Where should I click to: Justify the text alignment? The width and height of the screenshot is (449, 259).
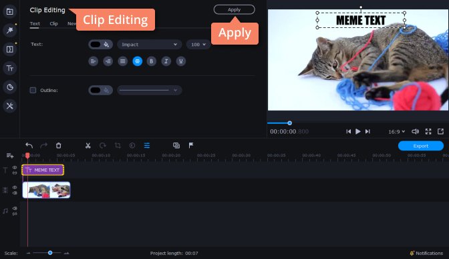pyautogui.click(x=122, y=61)
